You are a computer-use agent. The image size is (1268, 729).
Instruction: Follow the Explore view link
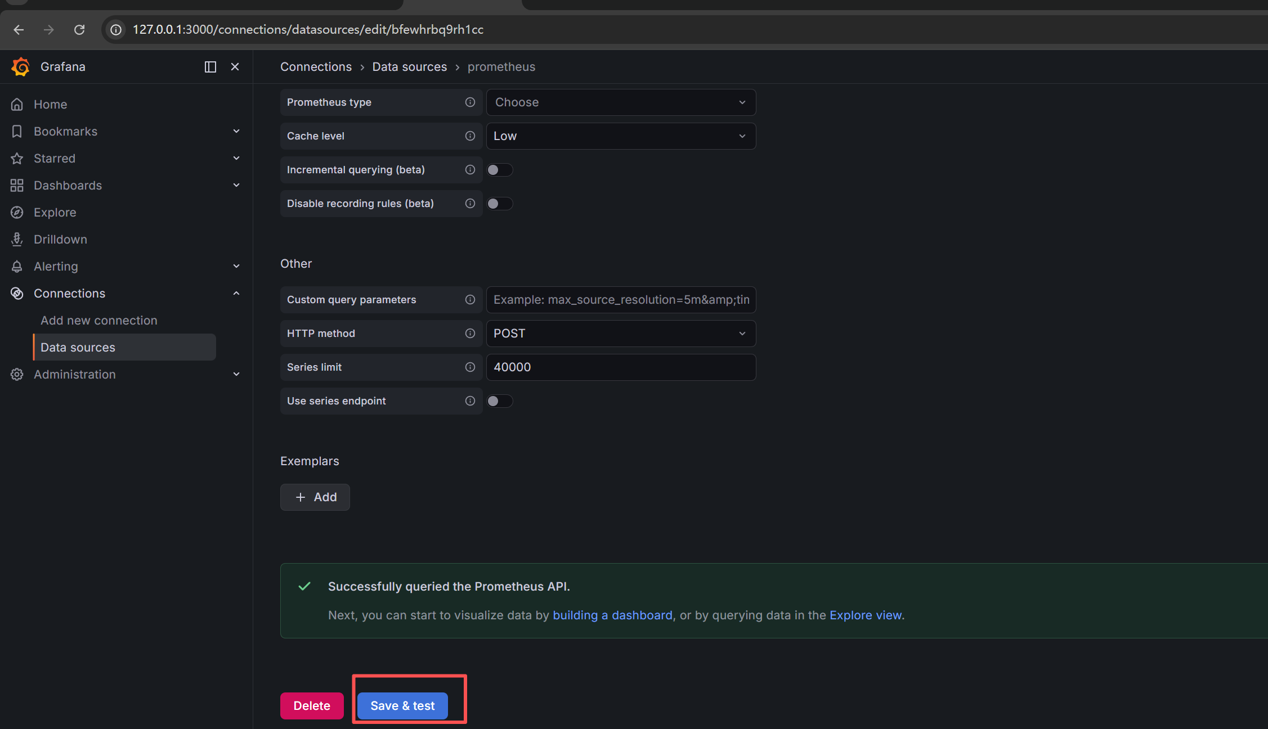[865, 615]
